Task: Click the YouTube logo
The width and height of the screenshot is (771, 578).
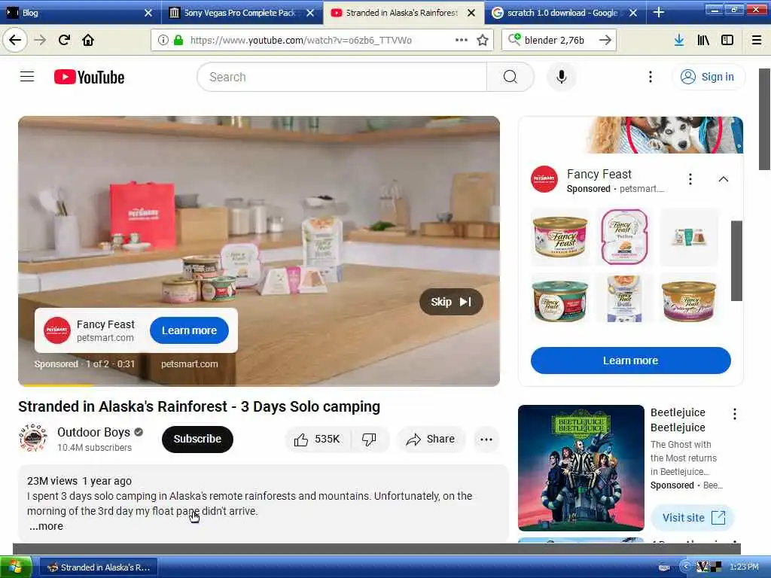Action: (90, 78)
